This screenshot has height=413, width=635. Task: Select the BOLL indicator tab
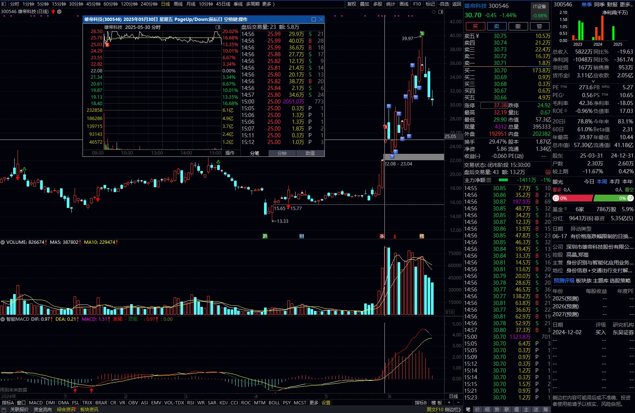[274, 402]
